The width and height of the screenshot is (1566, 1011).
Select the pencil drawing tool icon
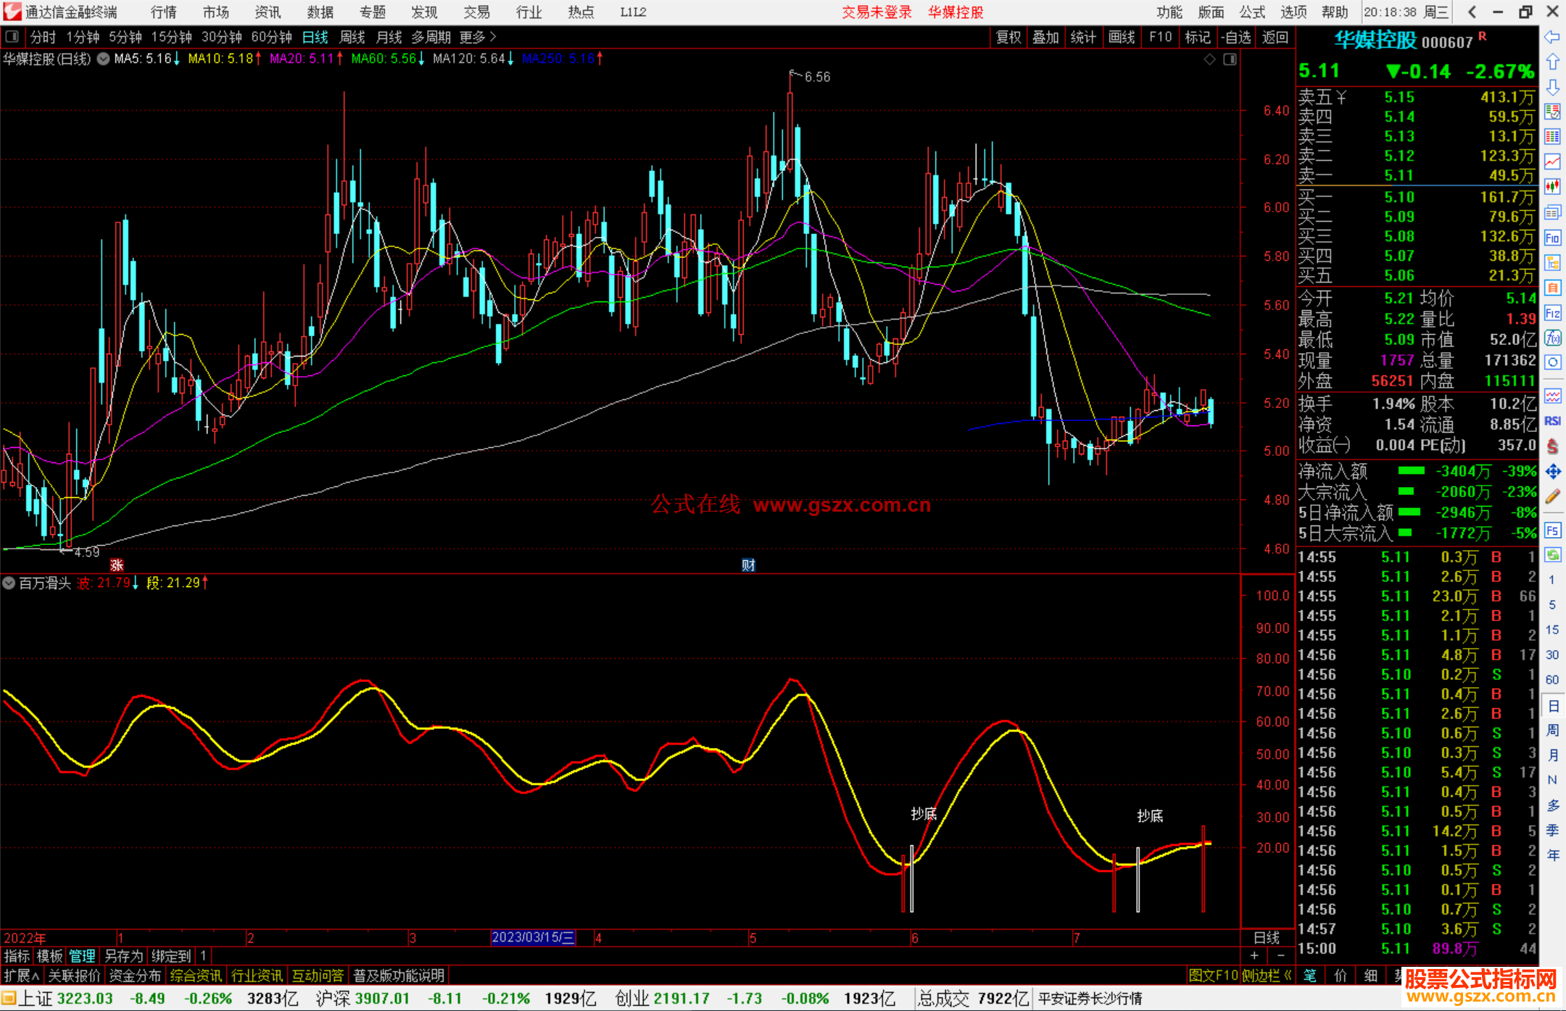(x=1552, y=497)
